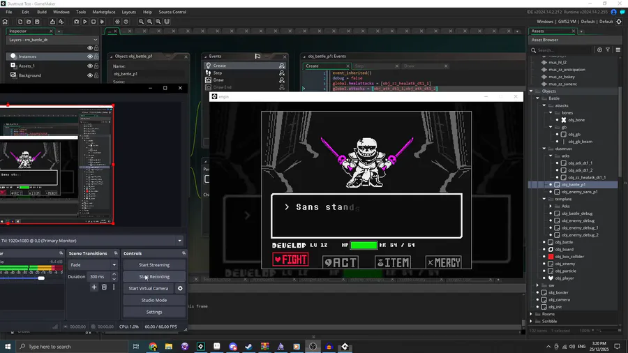
Task: Toggle lock for Instances layer
Action: (x=96, y=57)
